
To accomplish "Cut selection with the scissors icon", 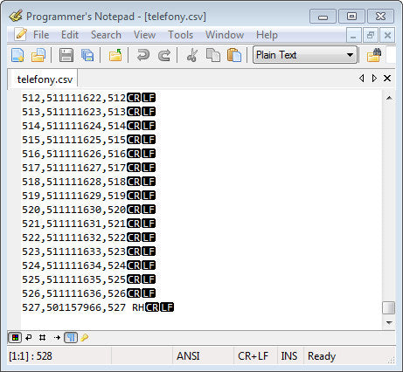I will 192,55.
